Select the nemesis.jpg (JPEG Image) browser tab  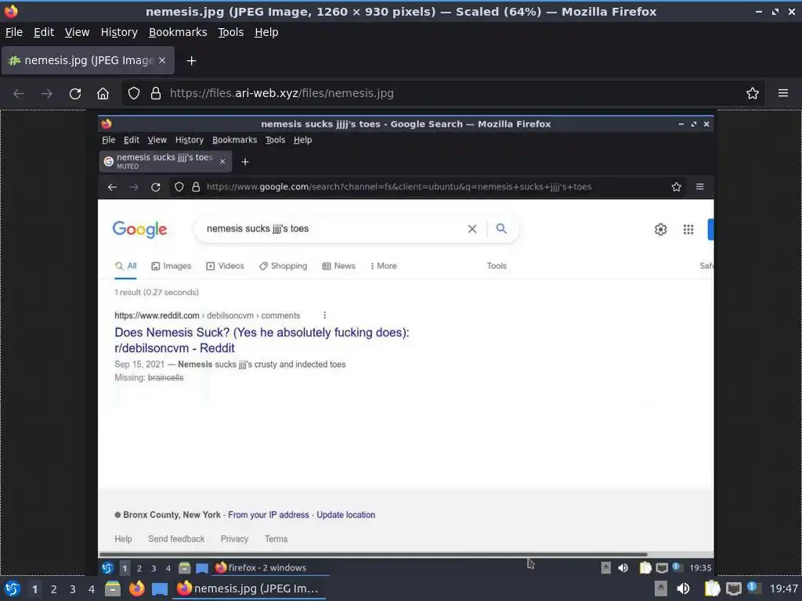[88, 60]
